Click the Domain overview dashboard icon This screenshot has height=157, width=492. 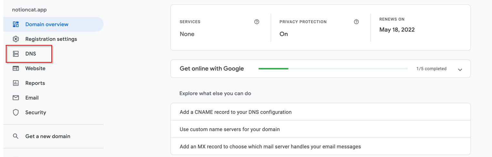coord(15,24)
